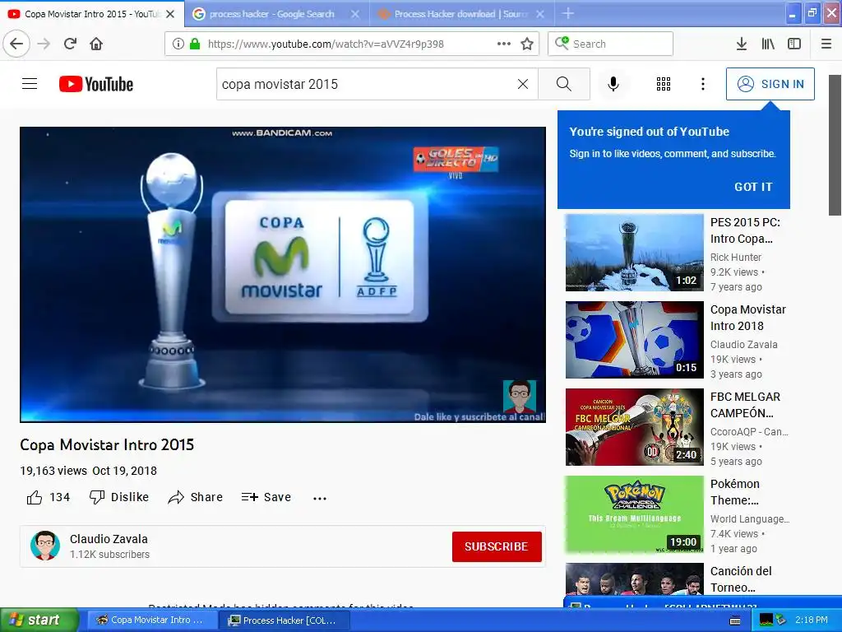Open the Copa Movistar Intro 2018 thumbnail
This screenshot has height=632, width=842.
(x=634, y=340)
